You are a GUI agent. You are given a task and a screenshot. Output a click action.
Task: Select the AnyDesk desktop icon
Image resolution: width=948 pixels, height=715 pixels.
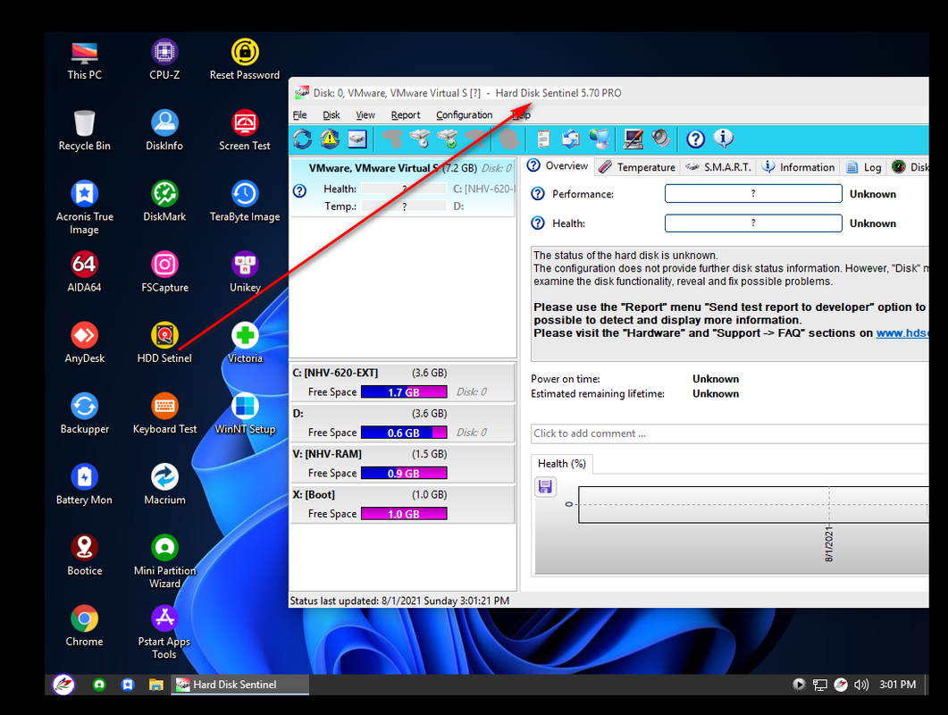[84, 342]
